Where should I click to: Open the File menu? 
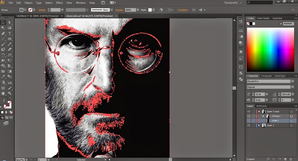click(x=11, y=3)
